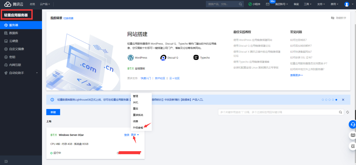The height and width of the screenshot is (165, 356).
Task: Click the Windows Server-XQar instance name
Action: coord(71,135)
